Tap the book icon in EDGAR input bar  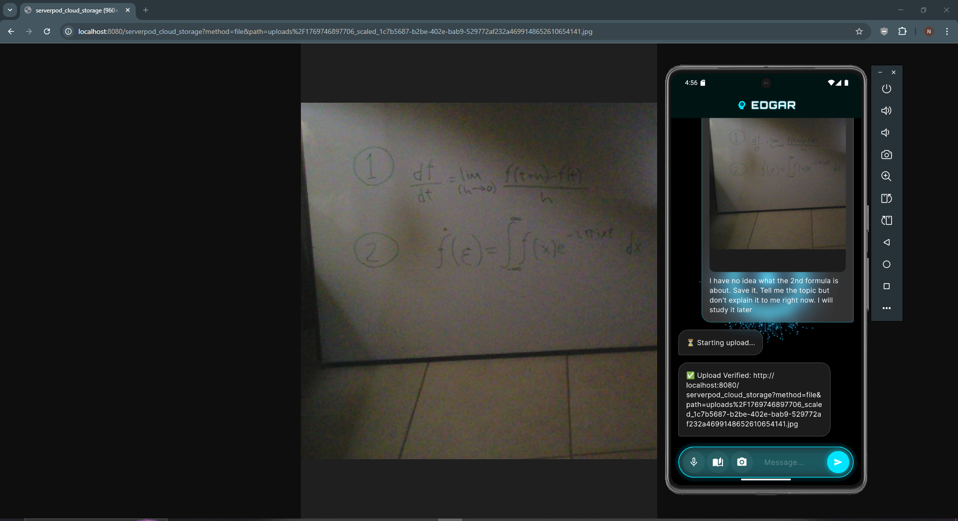tap(718, 462)
